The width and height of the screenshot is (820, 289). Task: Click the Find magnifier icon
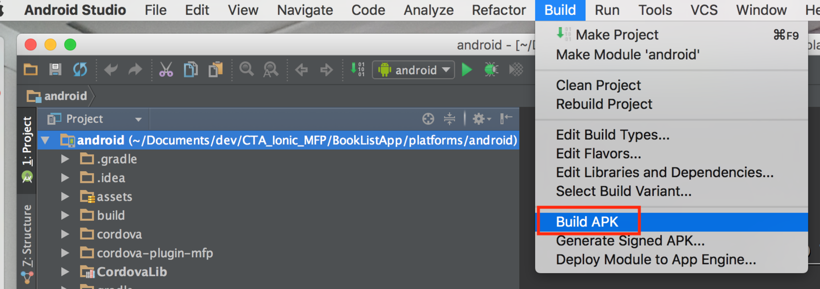click(247, 69)
